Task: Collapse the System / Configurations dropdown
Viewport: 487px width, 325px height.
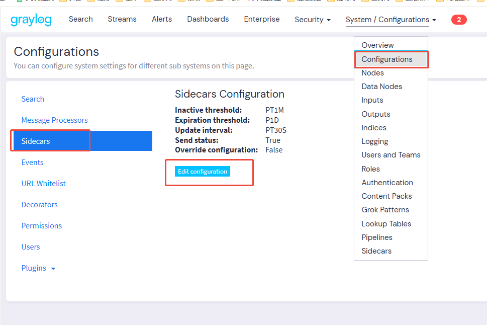Action: coord(391,20)
